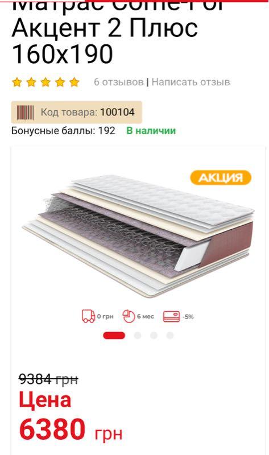Click the product title Акцент 2 Плюс
This screenshot has width=269, height=455.
tap(105, 28)
